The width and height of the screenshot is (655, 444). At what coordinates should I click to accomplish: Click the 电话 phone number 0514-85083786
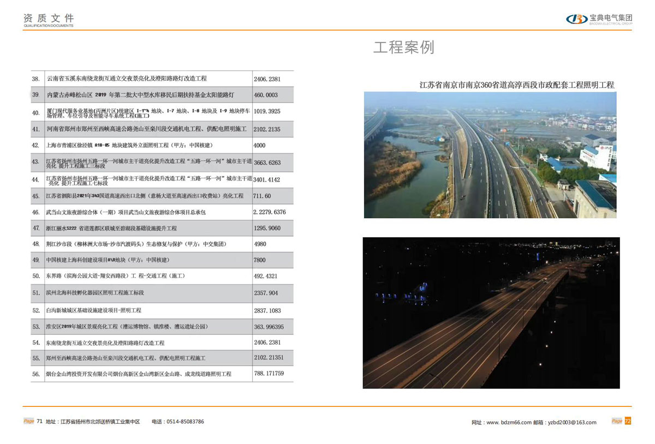tap(186, 421)
